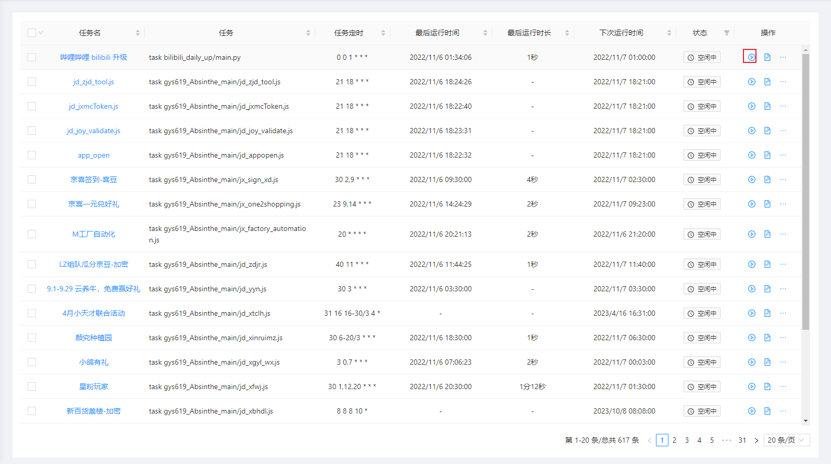Viewport: 831px width, 464px height.
Task: Go to page 3 in pagination
Action: 687,440
